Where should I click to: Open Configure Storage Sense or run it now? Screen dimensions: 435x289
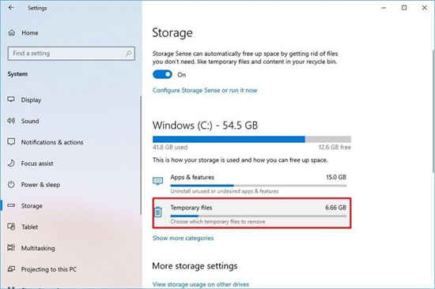point(205,90)
